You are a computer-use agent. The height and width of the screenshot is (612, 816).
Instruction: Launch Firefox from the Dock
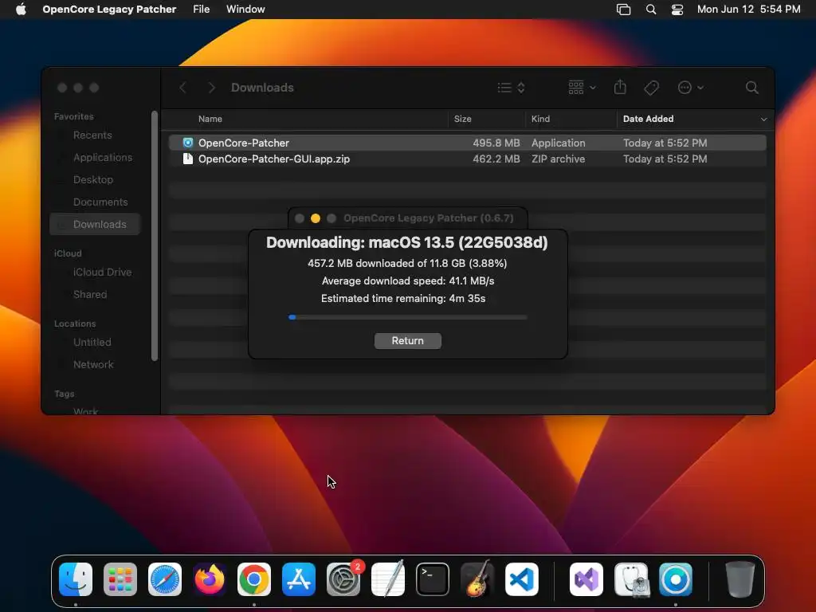(210, 579)
